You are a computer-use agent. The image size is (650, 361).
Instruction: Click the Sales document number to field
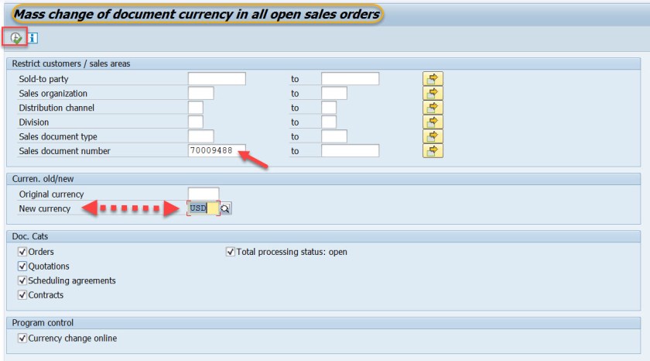coord(351,150)
